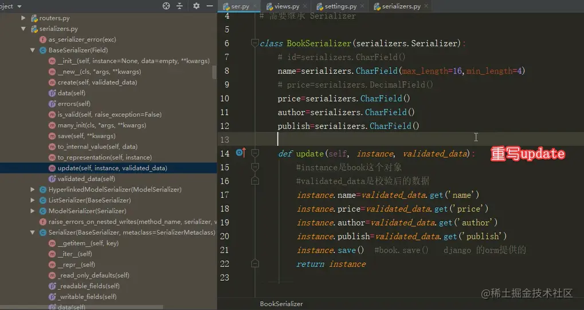
Task: Open project panel settings gear
Action: click(x=196, y=6)
